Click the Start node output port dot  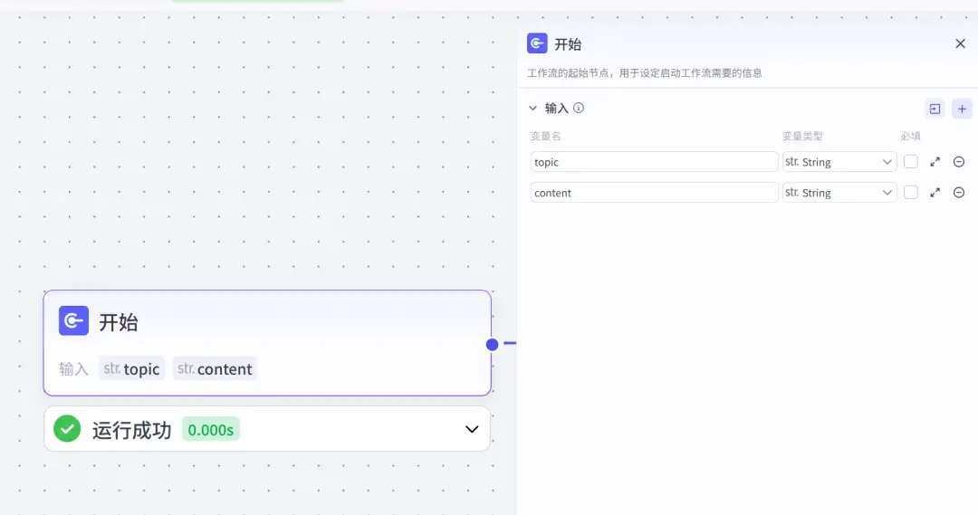492,344
